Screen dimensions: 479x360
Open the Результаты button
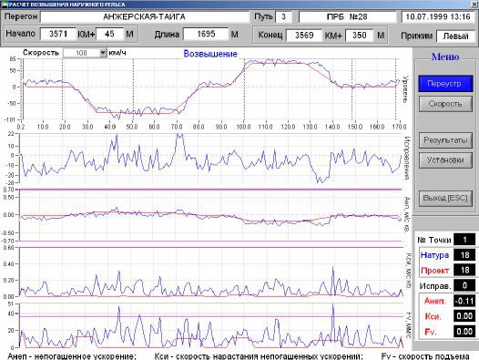pos(445,140)
